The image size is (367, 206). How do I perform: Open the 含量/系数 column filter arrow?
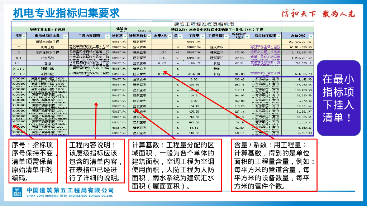(x=170, y=36)
